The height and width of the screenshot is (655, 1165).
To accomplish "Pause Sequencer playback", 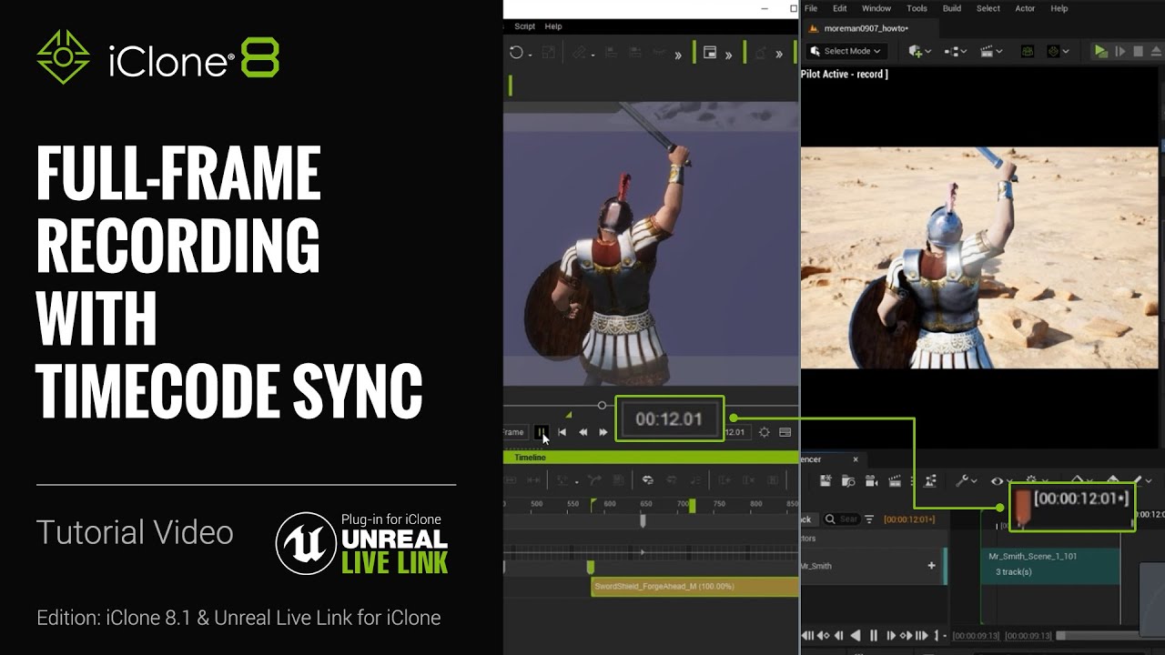I will pos(874,636).
